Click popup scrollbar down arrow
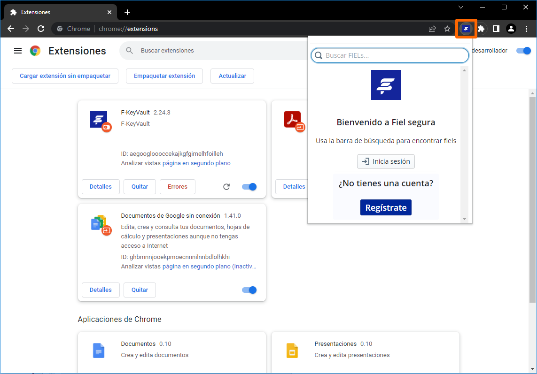Viewport: 537px width, 374px height. point(464,219)
